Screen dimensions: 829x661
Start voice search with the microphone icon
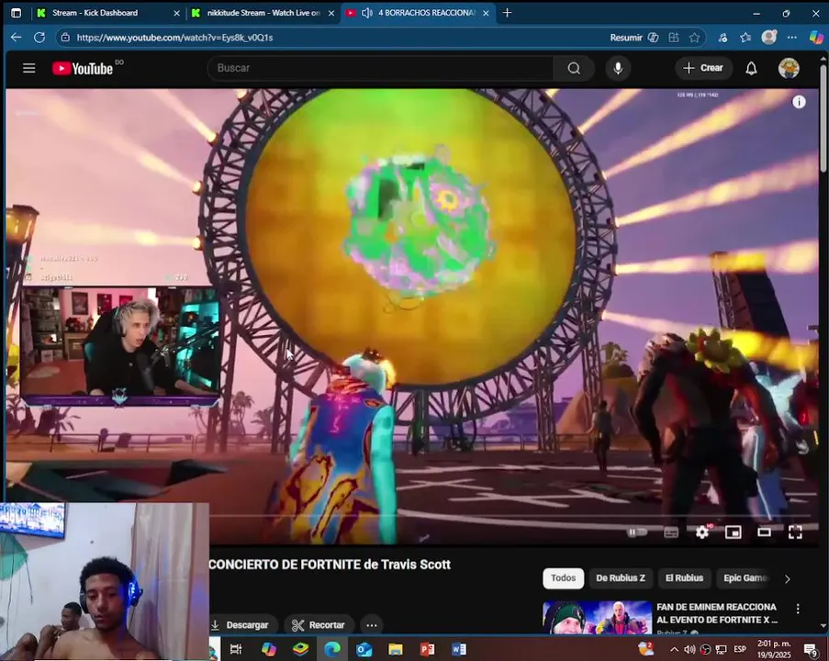[x=618, y=68]
